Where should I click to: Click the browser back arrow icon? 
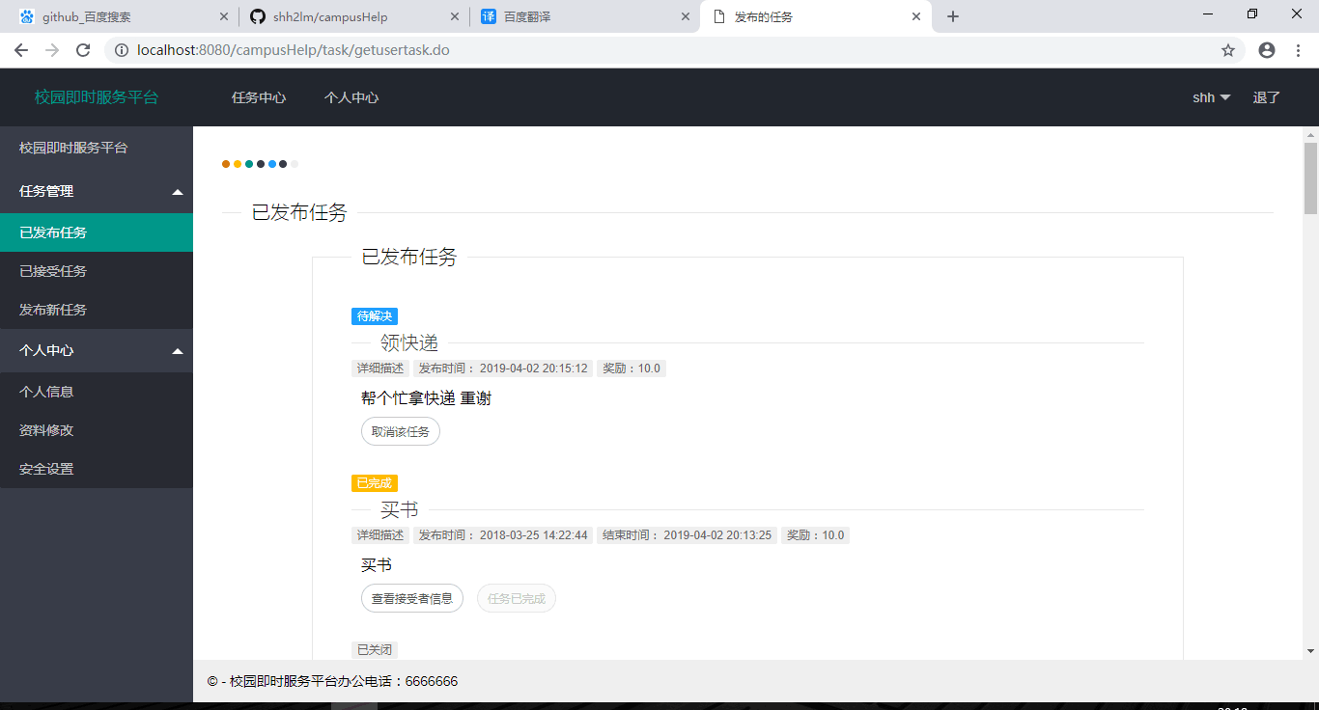point(21,50)
